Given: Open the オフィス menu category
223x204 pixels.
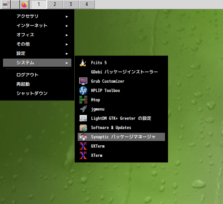Looking at the screenshot, I should 37,35.
